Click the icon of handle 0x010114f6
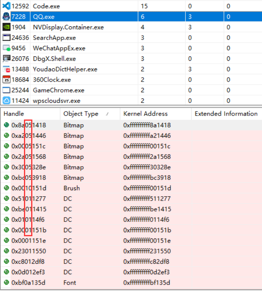Screen dimensions: 262x291 click(6, 219)
